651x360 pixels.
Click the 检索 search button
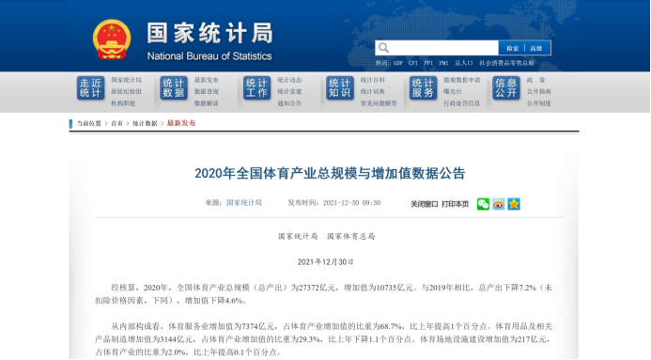pyautogui.click(x=512, y=48)
